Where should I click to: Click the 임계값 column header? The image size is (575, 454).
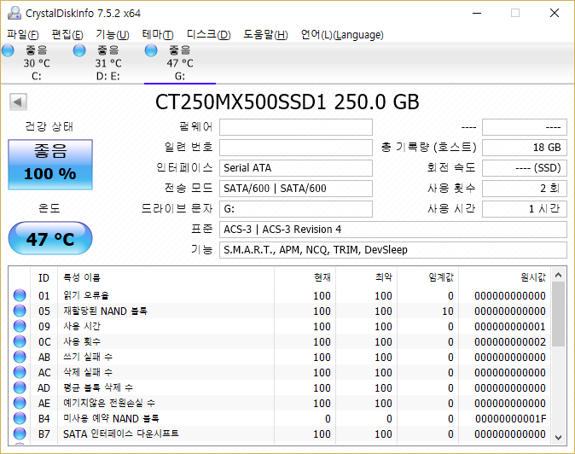(427, 277)
